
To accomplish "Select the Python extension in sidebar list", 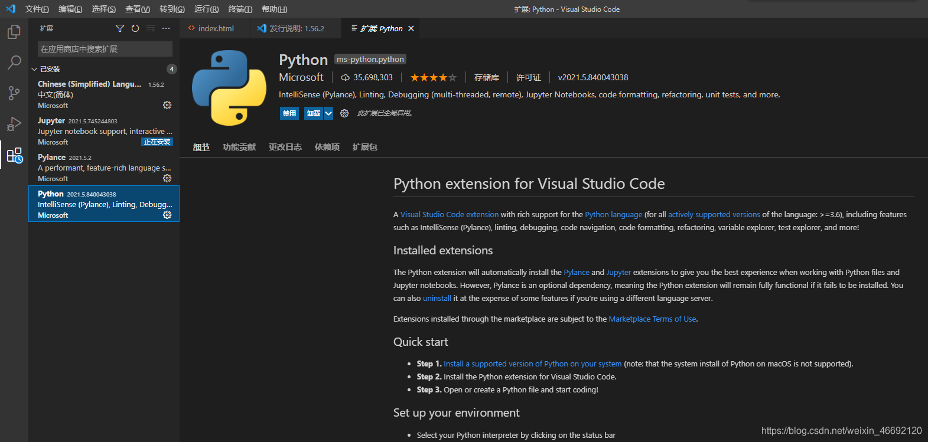I will (104, 204).
